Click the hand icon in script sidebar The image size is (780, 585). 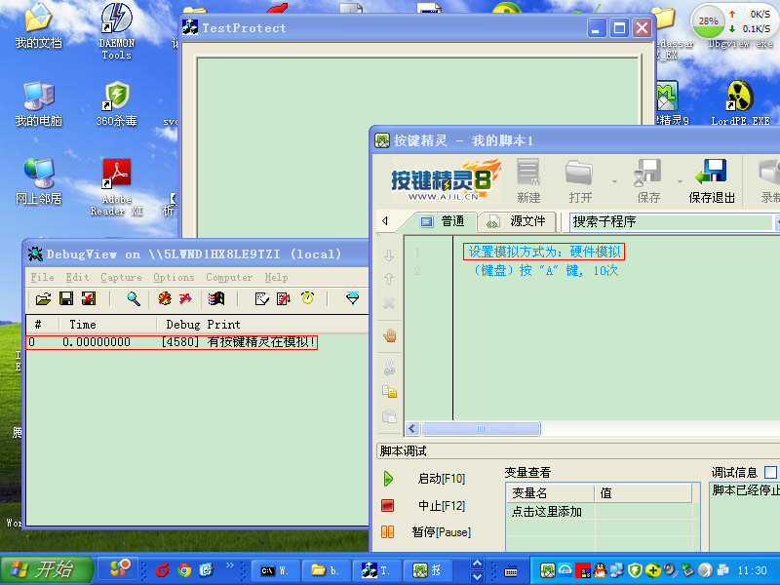pyautogui.click(x=389, y=335)
